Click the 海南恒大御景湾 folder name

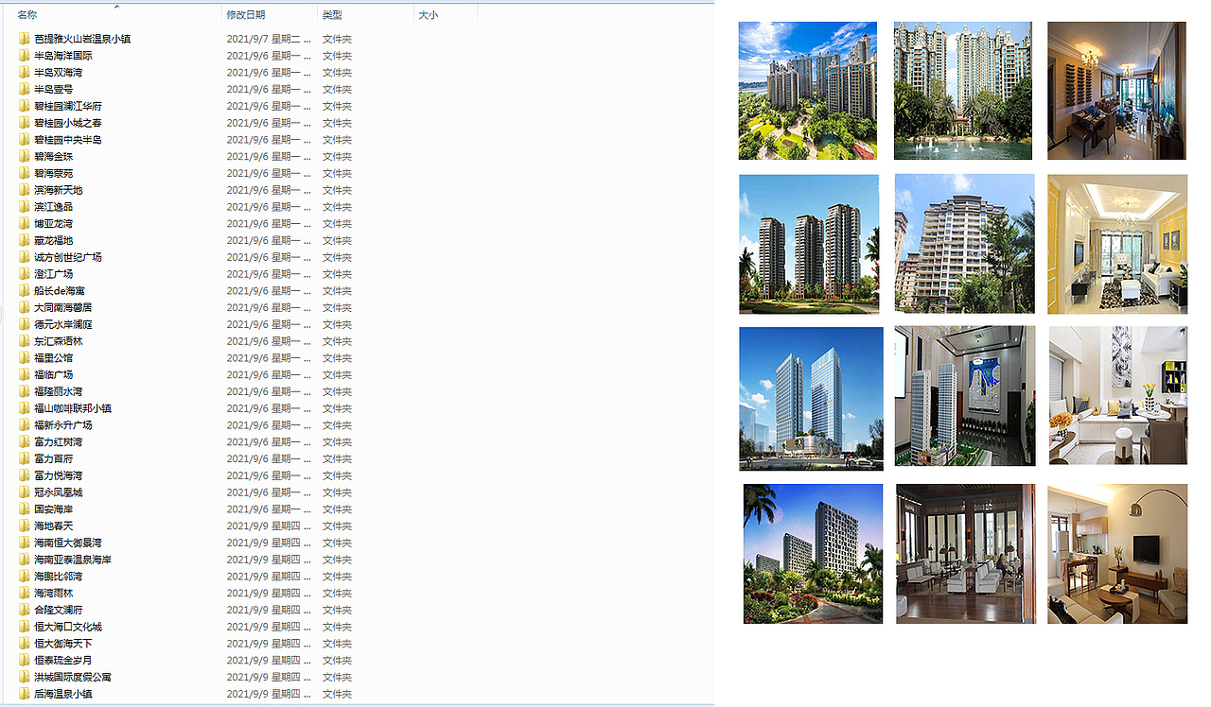point(68,543)
